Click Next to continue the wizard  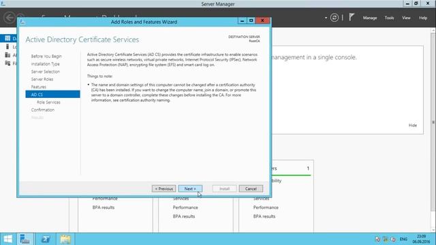[190, 189]
